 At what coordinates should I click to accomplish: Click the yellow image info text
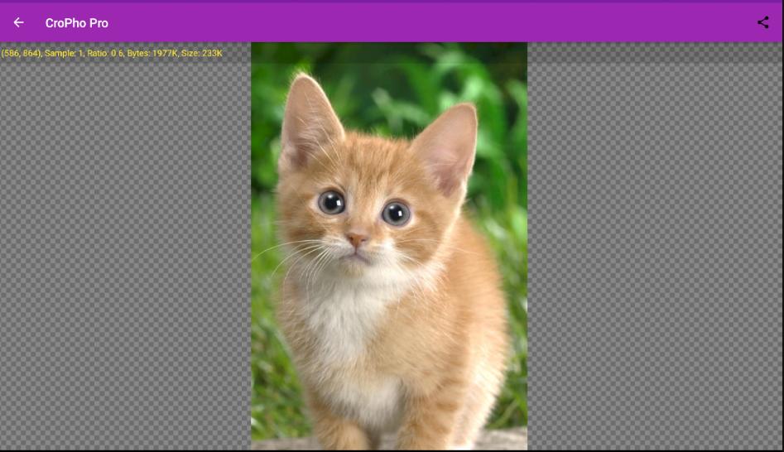pyautogui.click(x=112, y=53)
